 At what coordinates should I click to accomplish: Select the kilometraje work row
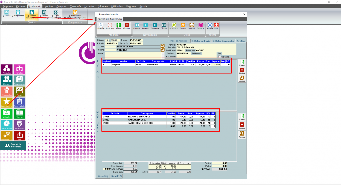[166, 65]
